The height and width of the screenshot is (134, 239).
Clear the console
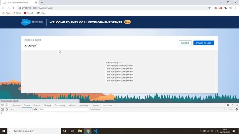coord(7,109)
